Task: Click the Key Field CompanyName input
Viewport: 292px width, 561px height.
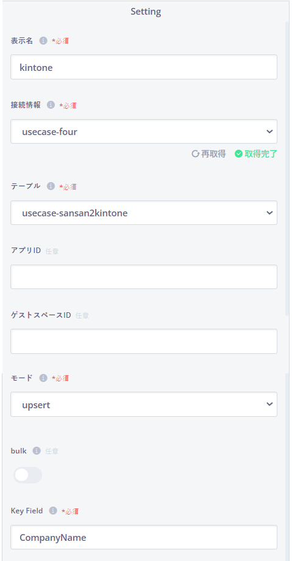Action: (x=144, y=537)
